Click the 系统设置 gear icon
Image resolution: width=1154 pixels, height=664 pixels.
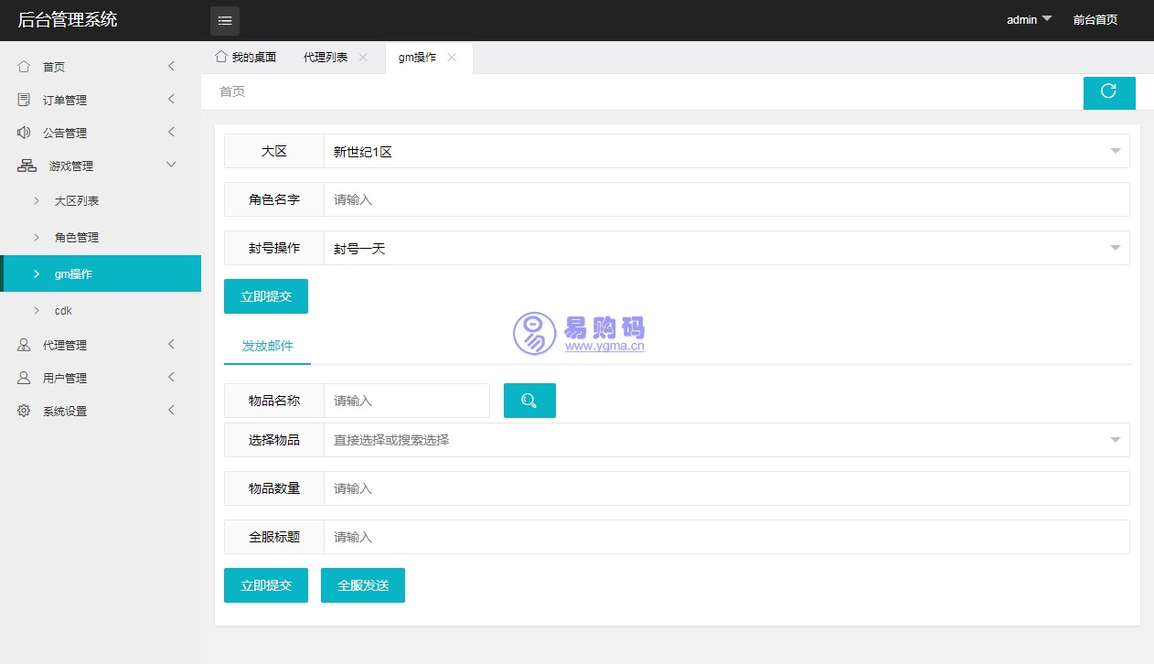click(24, 411)
